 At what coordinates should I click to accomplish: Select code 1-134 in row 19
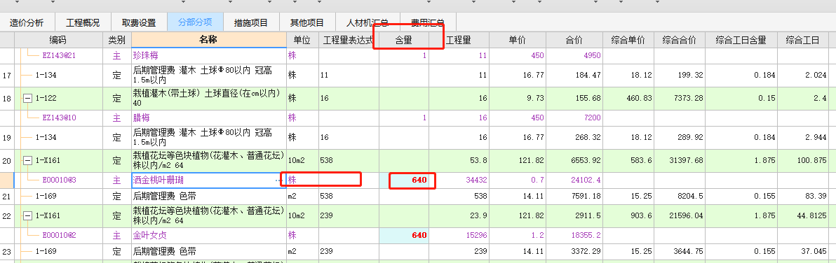pyautogui.click(x=46, y=138)
